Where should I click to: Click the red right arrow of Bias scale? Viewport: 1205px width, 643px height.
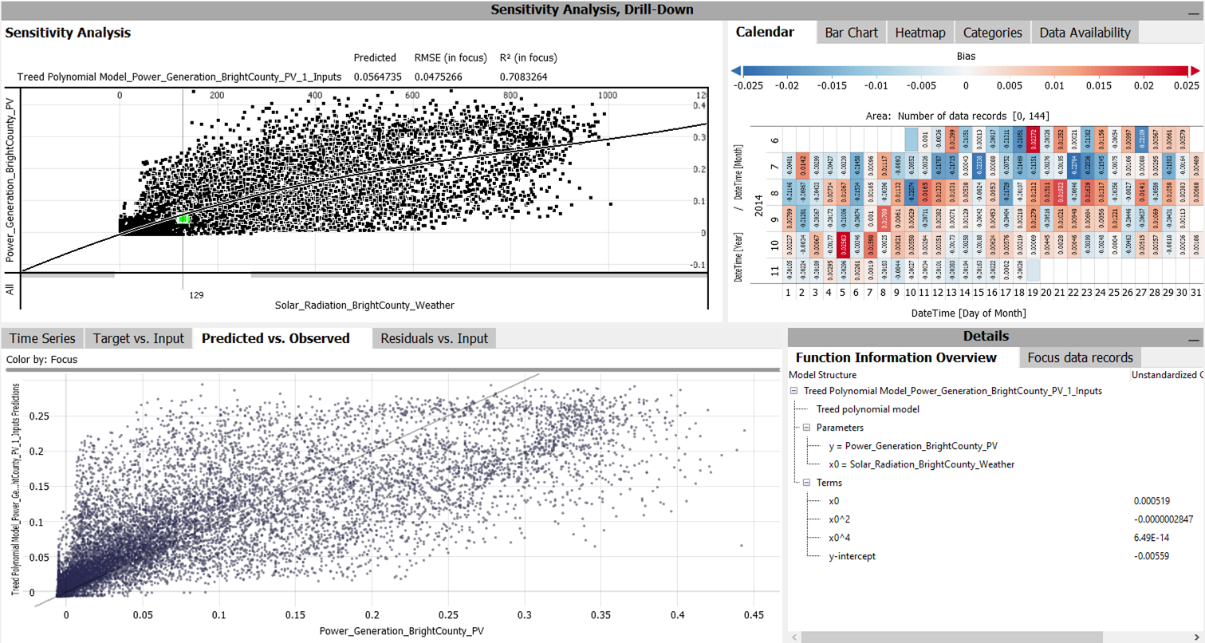point(1194,70)
